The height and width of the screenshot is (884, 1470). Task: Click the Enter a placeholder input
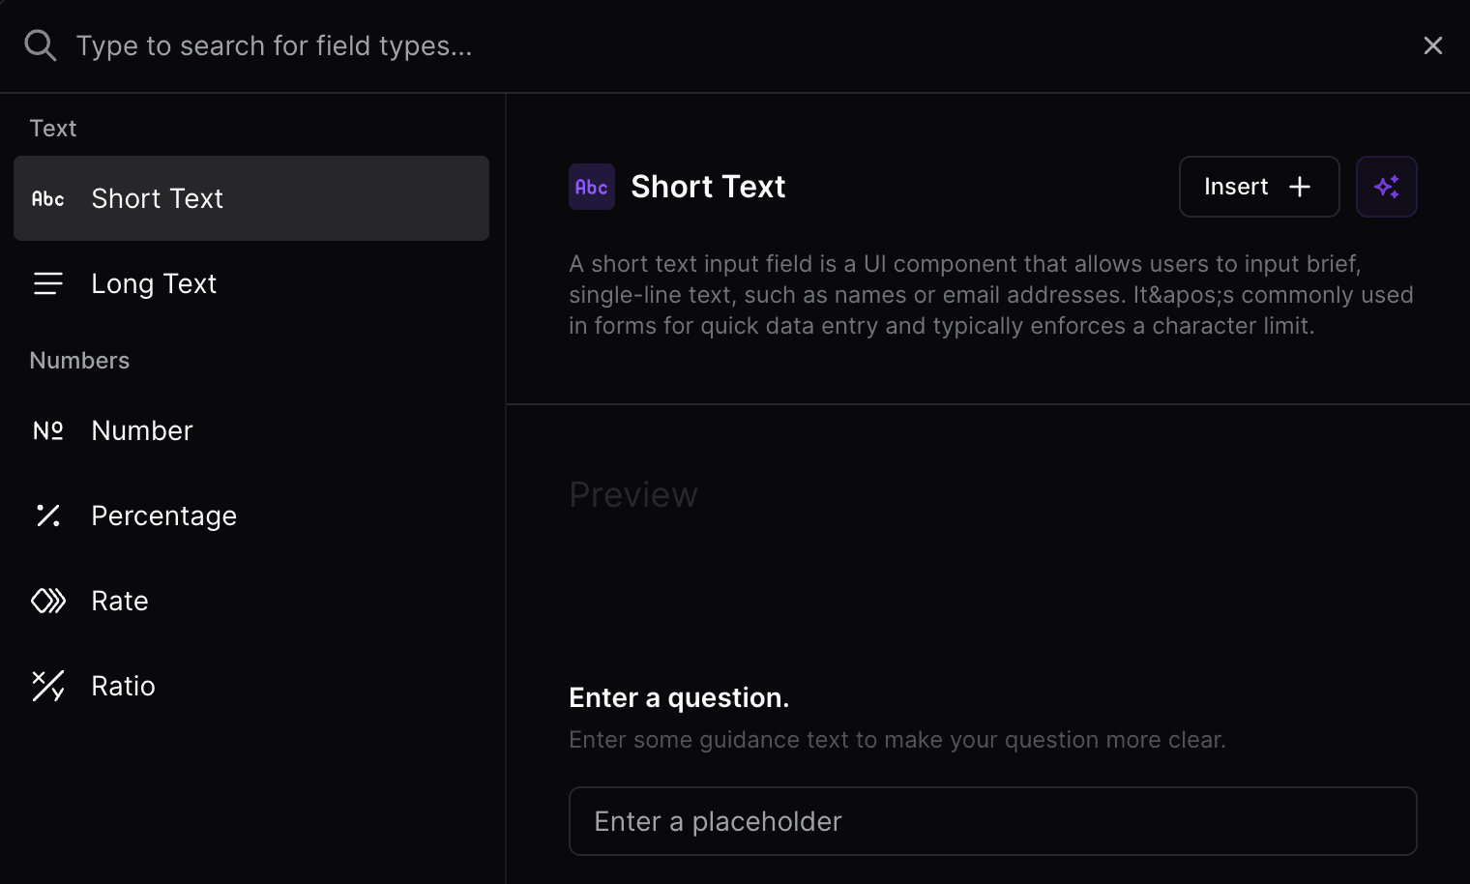coord(993,821)
